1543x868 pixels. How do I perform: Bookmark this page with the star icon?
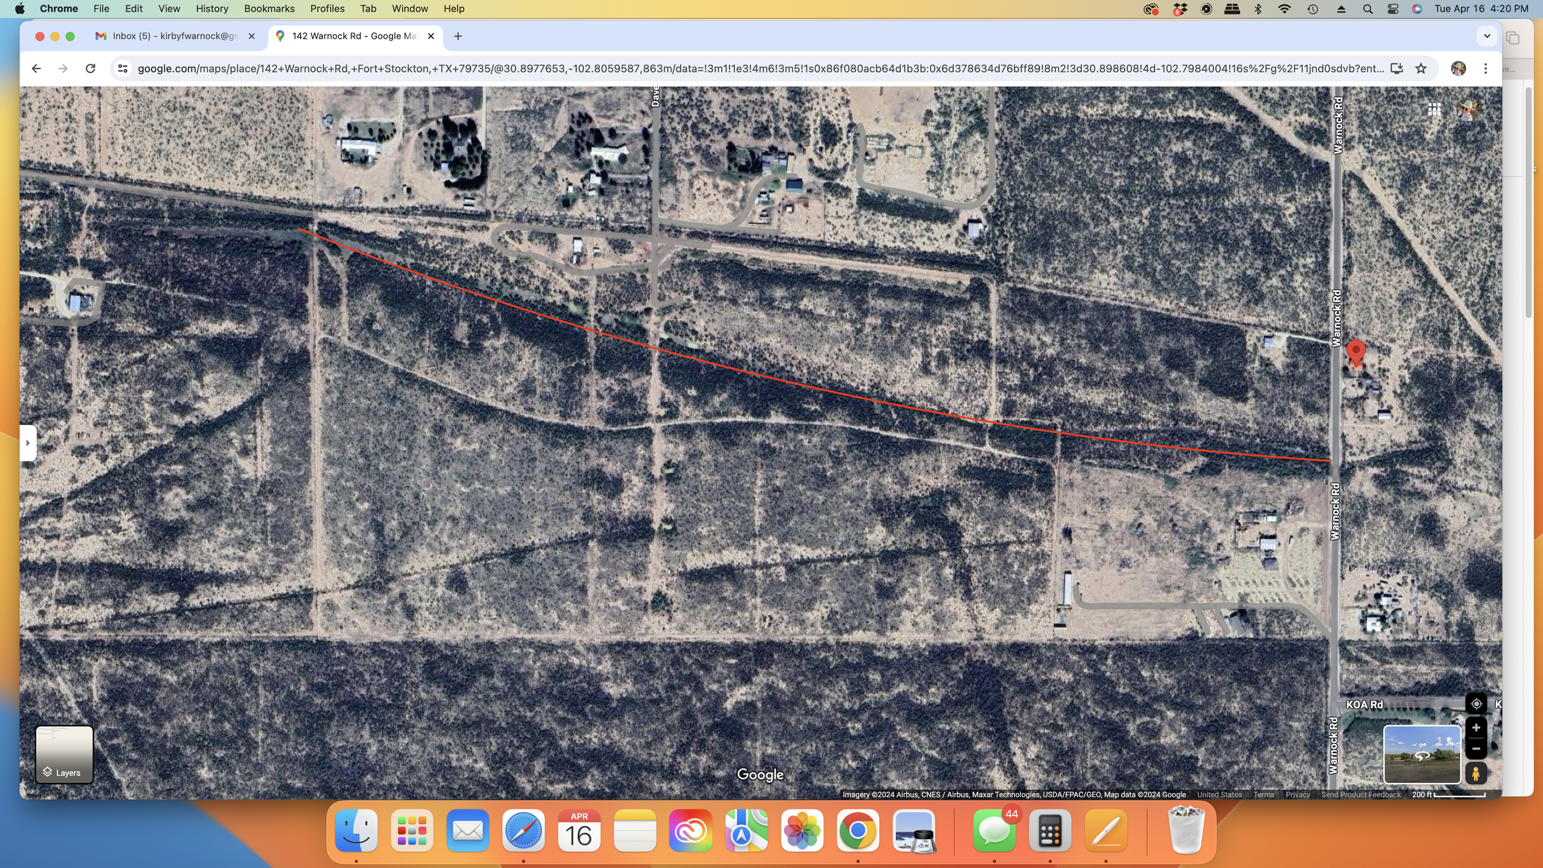1421,69
